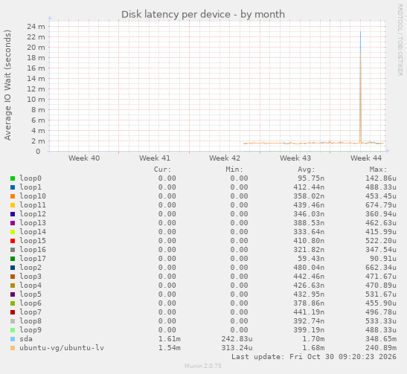Select the loop14 legend label
407x374 pixels.
point(33,232)
